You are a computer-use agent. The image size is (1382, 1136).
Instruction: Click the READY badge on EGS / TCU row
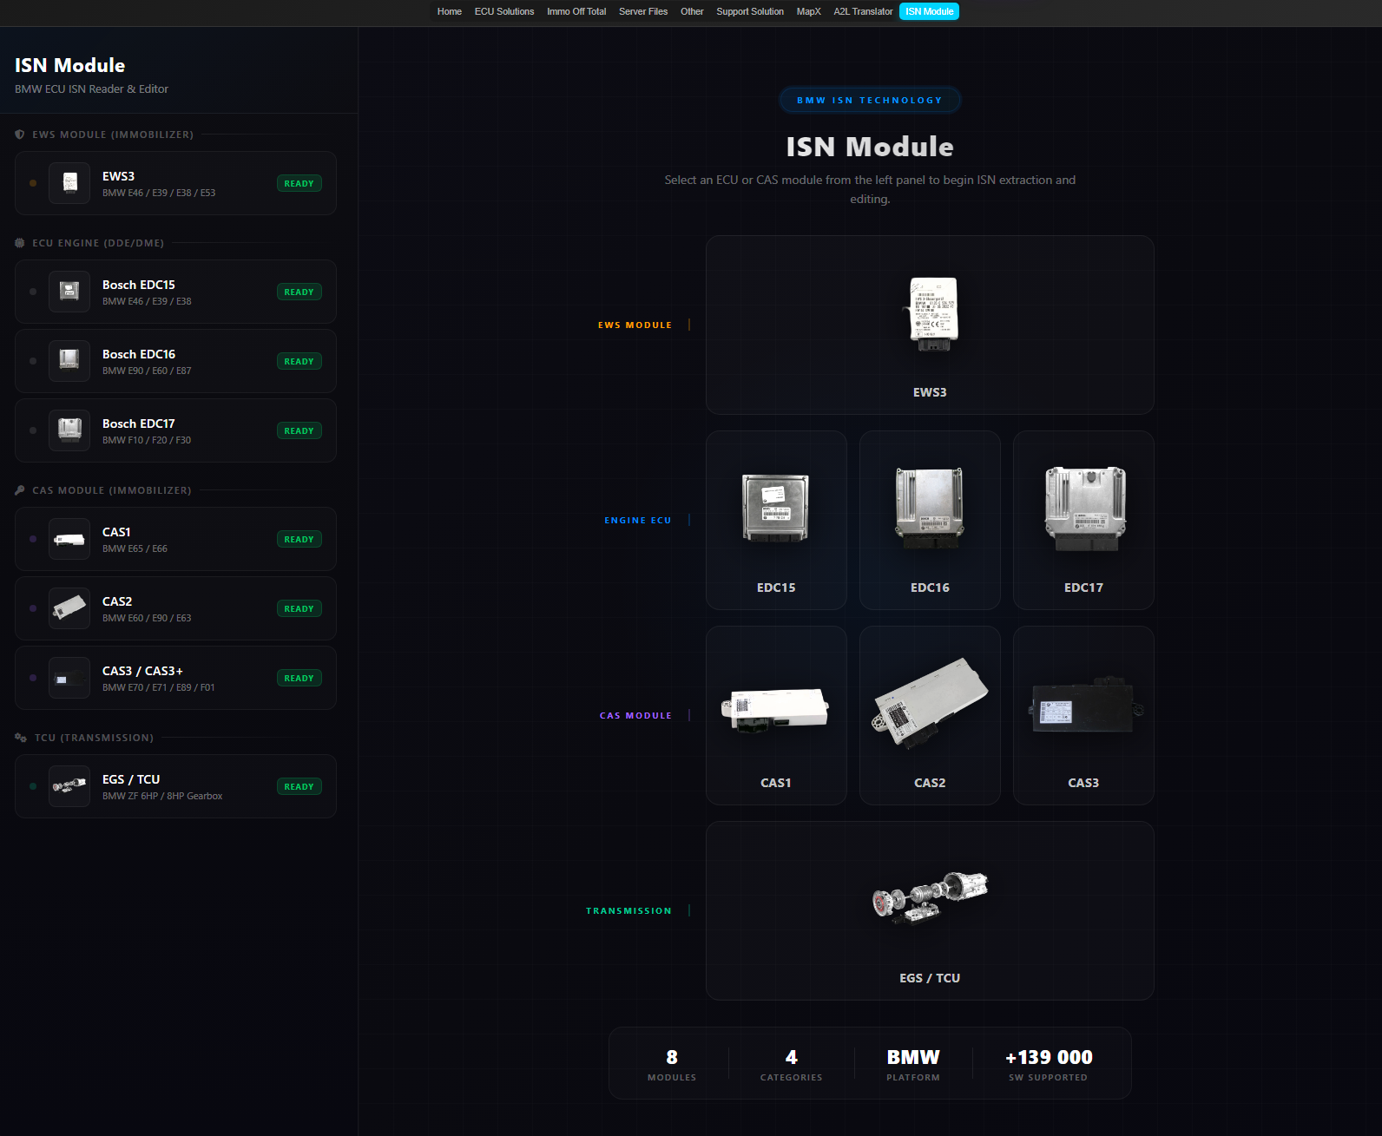tap(299, 786)
